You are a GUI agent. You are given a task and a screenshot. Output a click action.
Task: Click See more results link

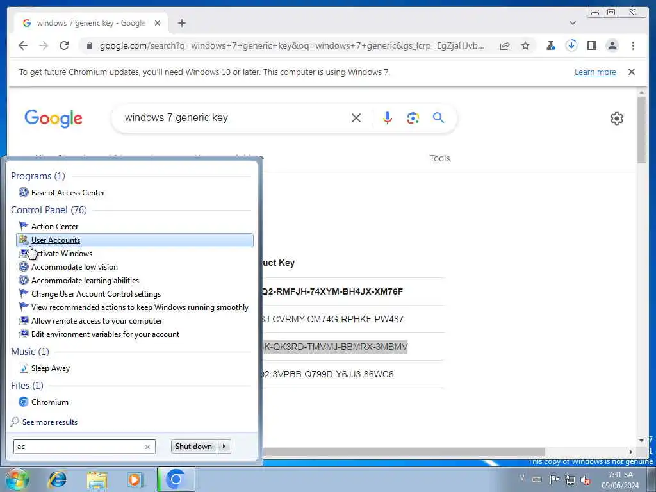click(x=50, y=422)
